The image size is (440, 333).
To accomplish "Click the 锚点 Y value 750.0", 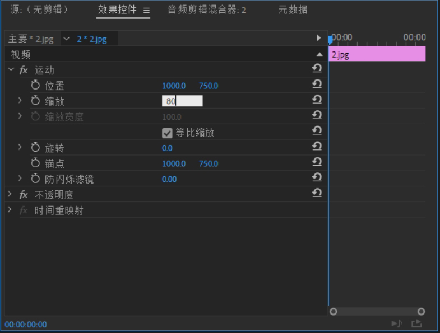I will 209,163.
